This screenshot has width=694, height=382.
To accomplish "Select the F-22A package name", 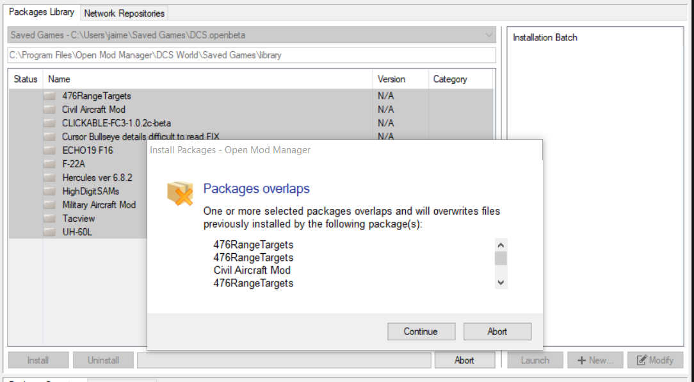I will [x=74, y=164].
